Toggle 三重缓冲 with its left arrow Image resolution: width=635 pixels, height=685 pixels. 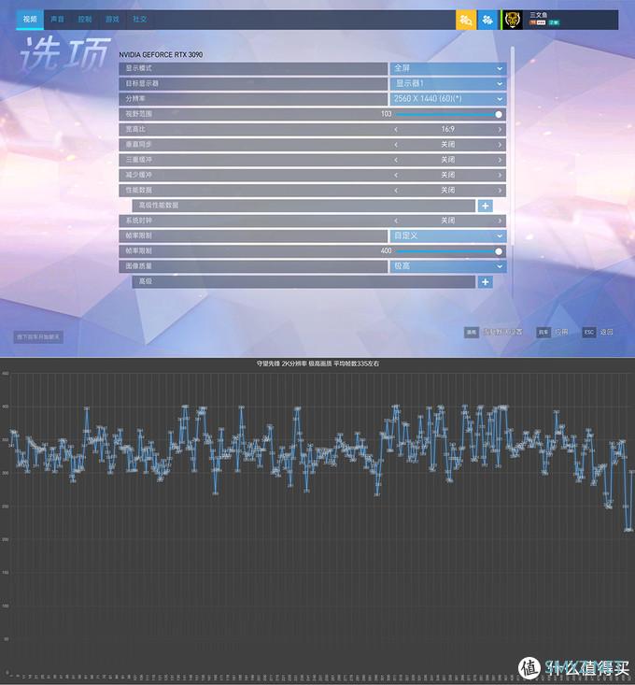click(396, 160)
